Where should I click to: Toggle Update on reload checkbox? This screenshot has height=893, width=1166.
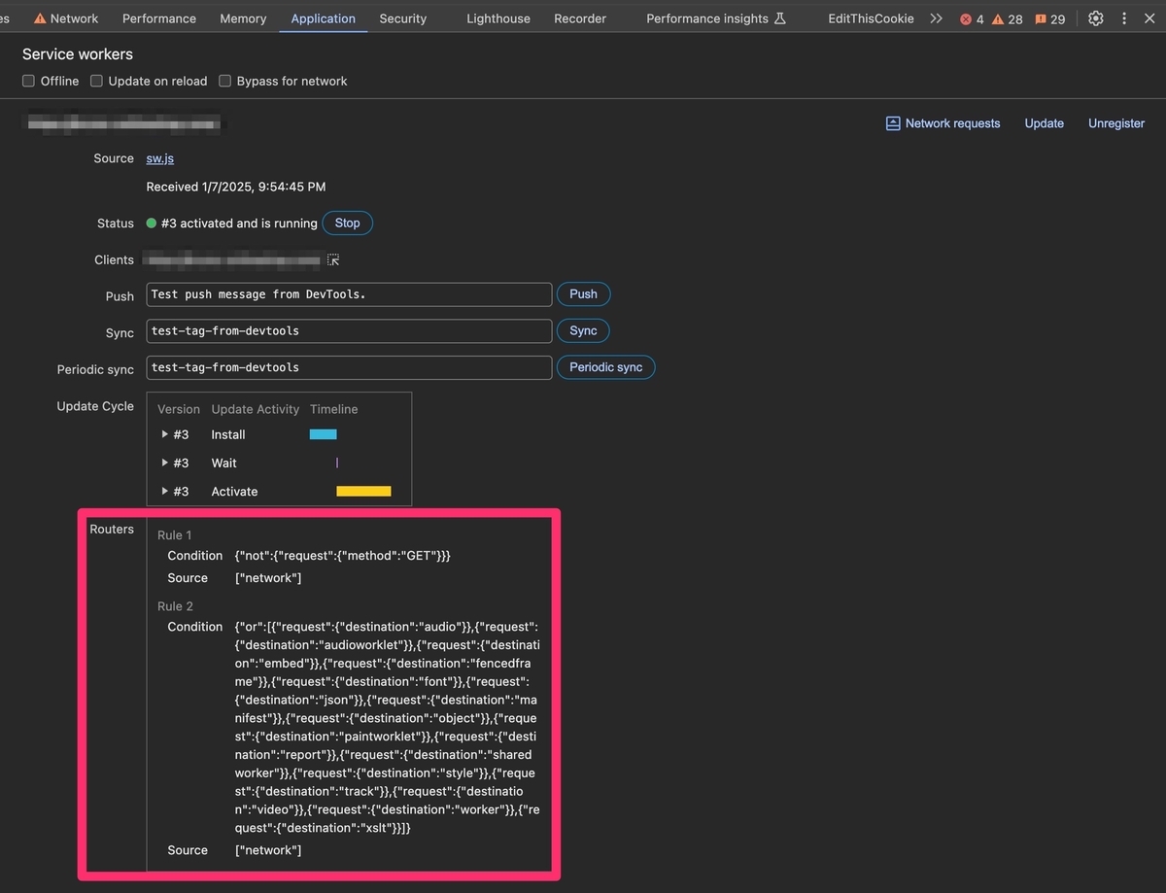pyautogui.click(x=96, y=81)
